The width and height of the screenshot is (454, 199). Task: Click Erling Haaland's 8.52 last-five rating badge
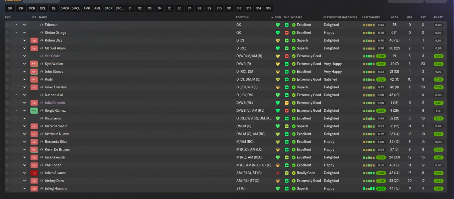(381, 188)
